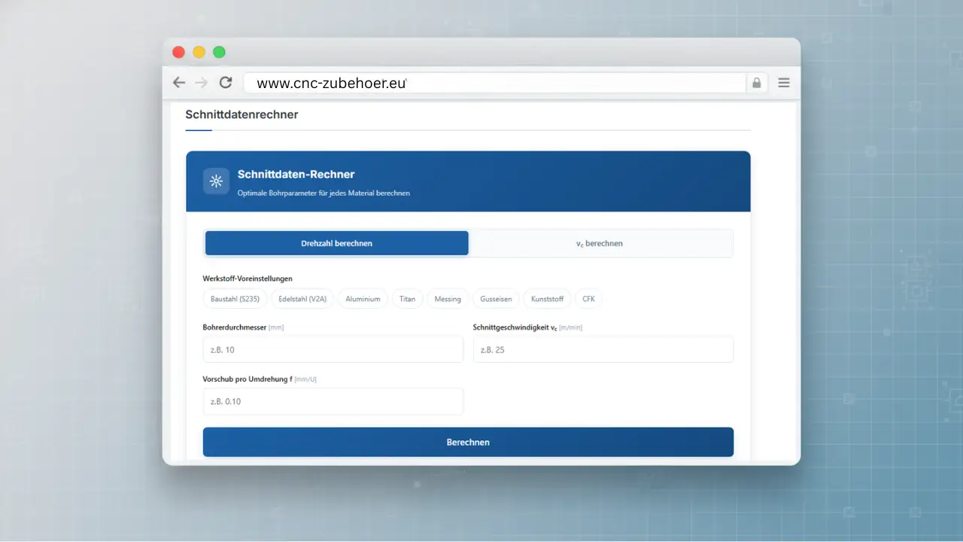Click the Schnittdaten-Rechner card title
Viewport: 963px width, 542px height.
(296, 174)
